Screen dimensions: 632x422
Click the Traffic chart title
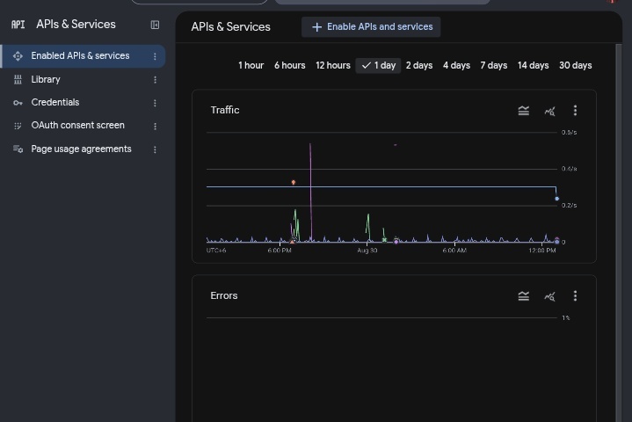coord(225,110)
